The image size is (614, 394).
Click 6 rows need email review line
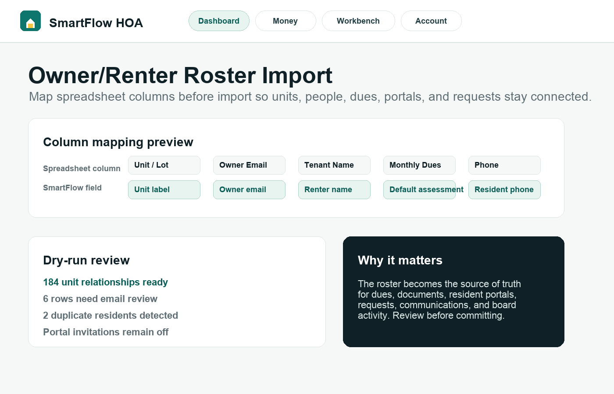100,299
